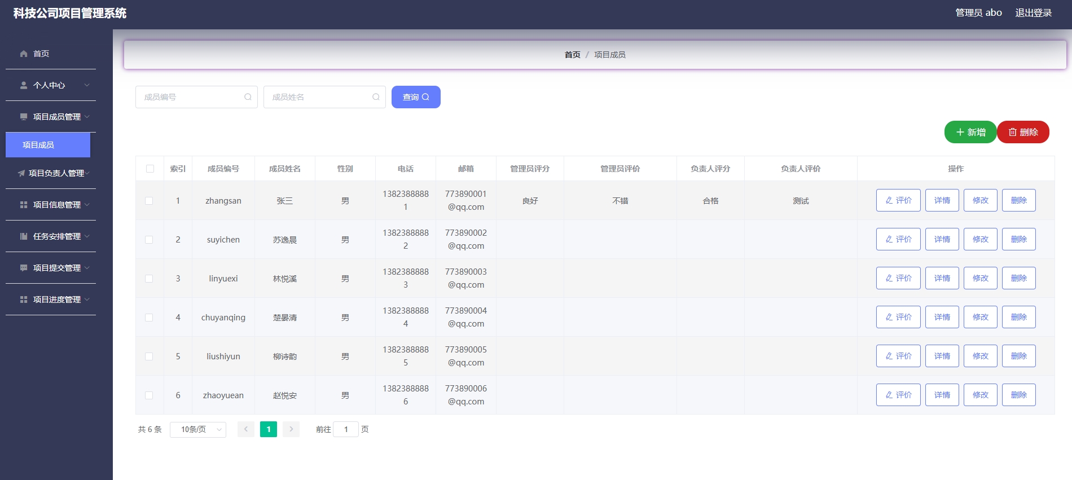The width and height of the screenshot is (1072, 480).
Task: Click the trash icon on red 删除 button
Action: (x=1013, y=132)
